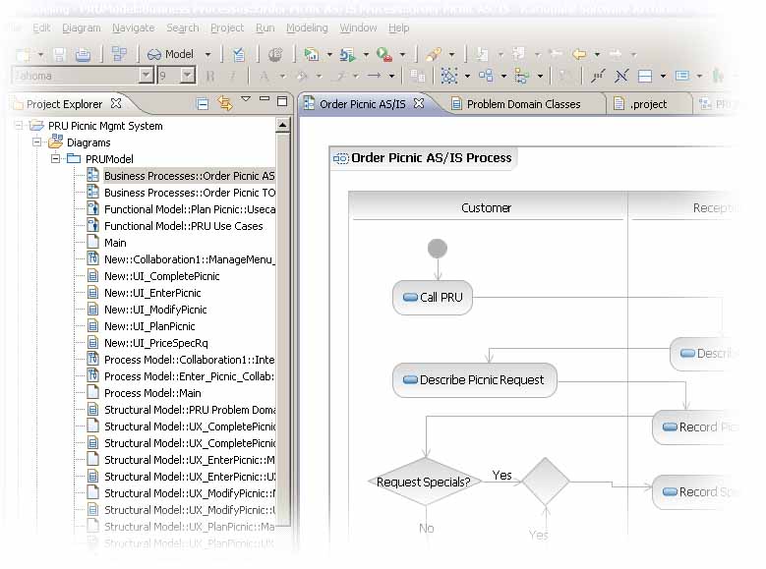Click the Describe Picnic Request action node
766x569 pixels.
click(474, 380)
